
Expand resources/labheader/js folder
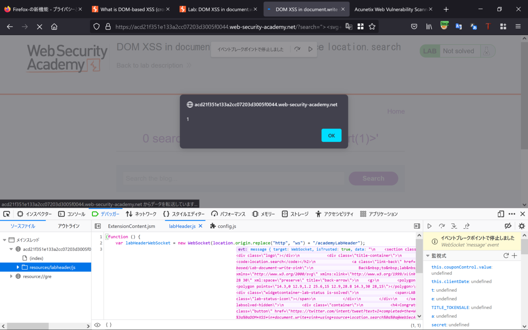point(18,267)
